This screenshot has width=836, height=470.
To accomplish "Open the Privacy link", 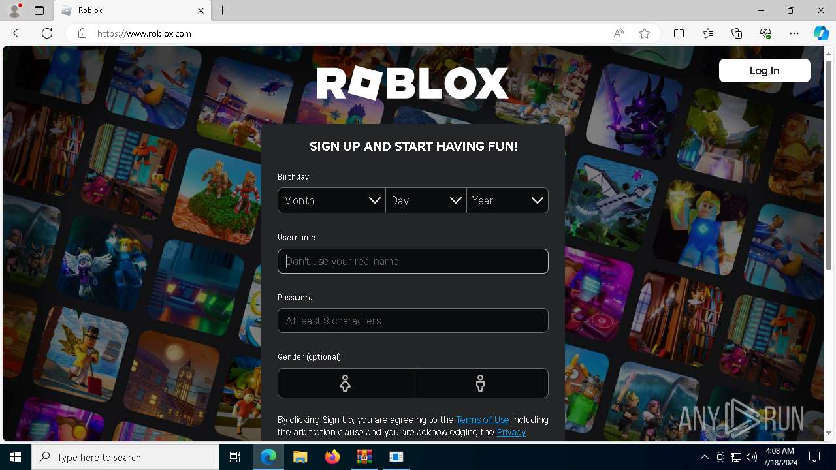I will (x=511, y=432).
